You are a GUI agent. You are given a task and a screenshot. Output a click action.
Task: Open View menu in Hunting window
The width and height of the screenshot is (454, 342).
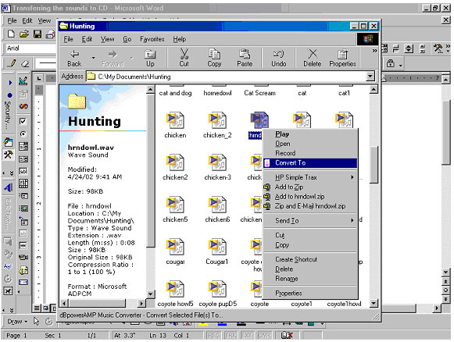pyautogui.click(x=107, y=39)
